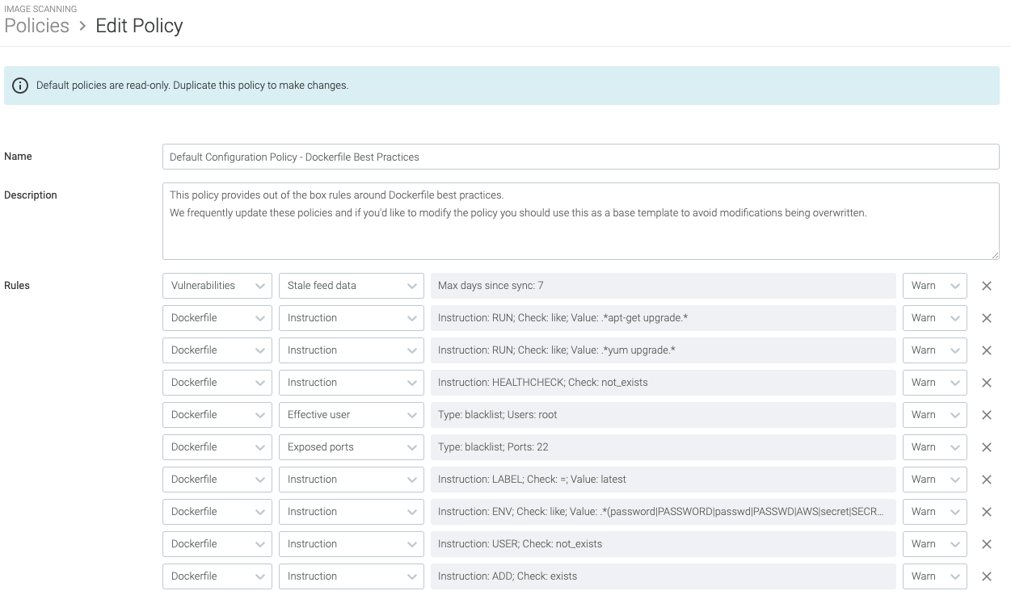Open the Stale feed data trigger dropdown
This screenshot has width=1011, height=595.
351,285
